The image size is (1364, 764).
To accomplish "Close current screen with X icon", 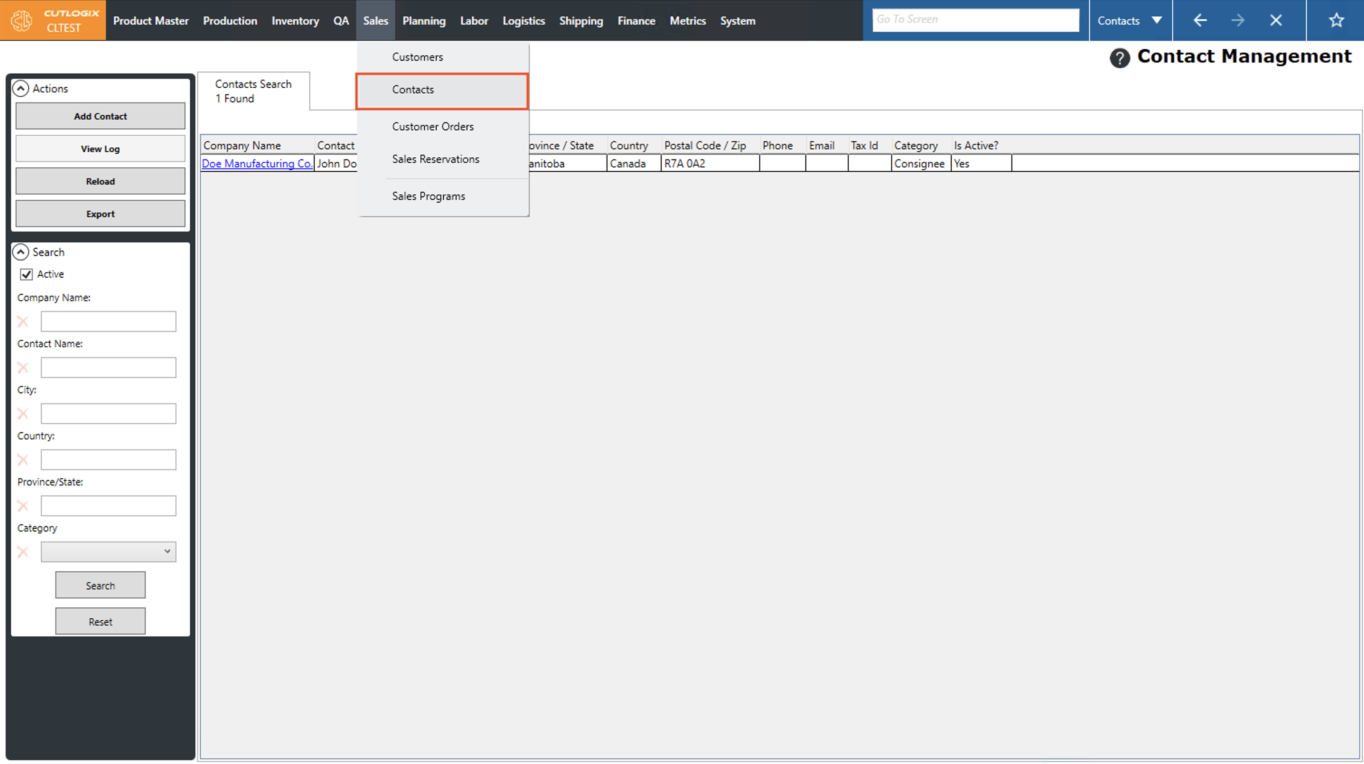I will [1275, 21].
